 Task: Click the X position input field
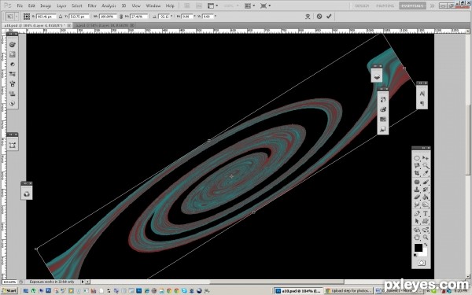(x=46, y=17)
